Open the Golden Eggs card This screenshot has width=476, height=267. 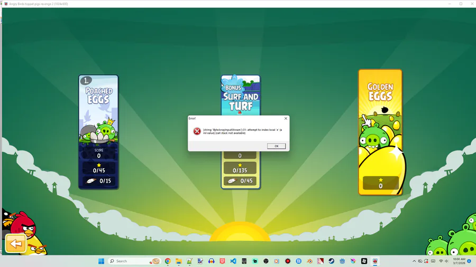tap(380, 132)
